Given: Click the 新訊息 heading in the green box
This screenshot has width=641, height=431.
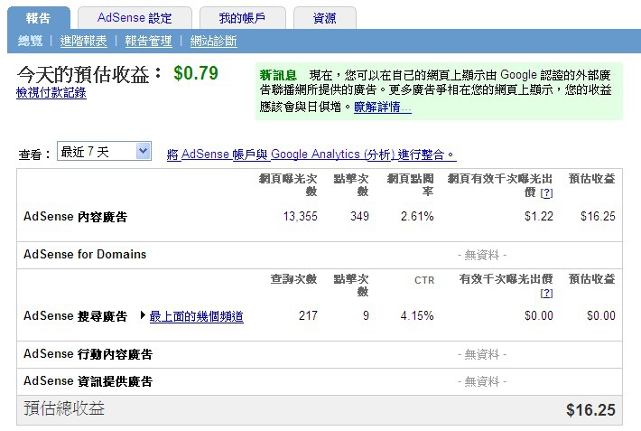Looking at the screenshot, I should coord(278,75).
